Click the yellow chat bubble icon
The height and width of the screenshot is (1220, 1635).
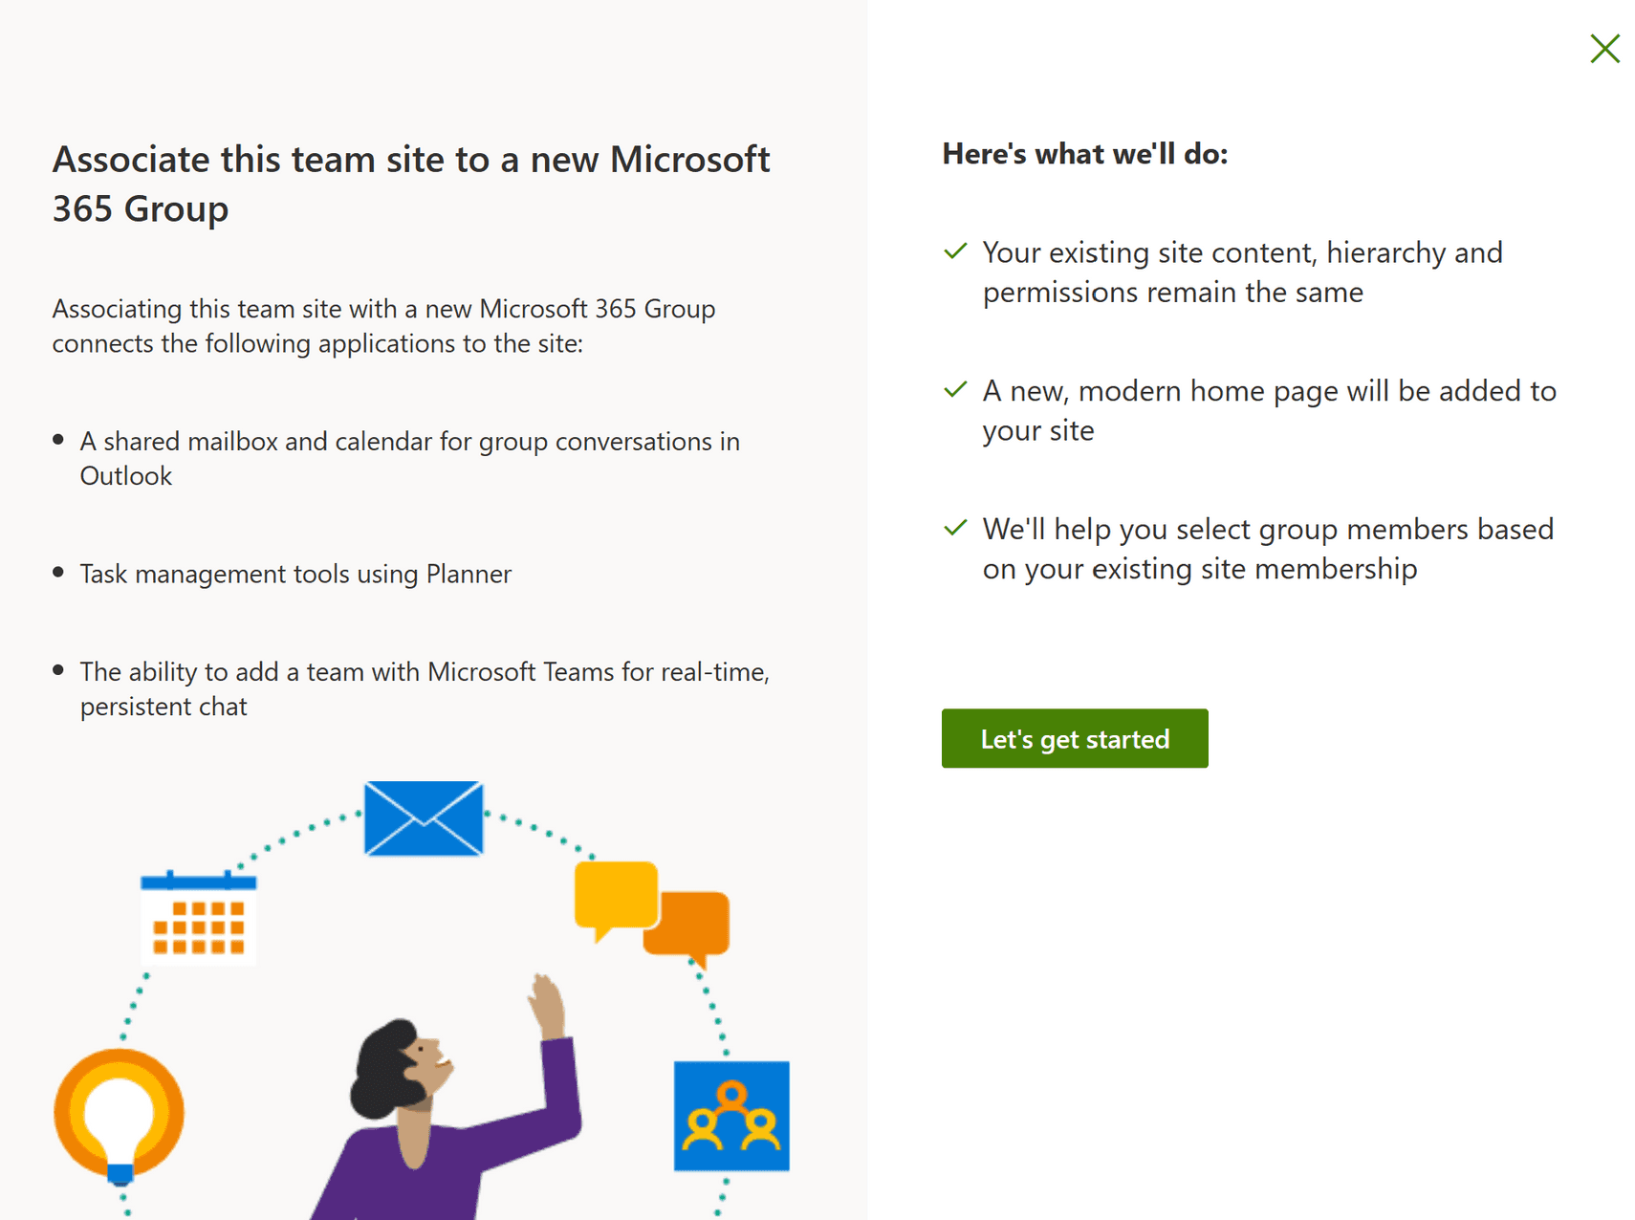tap(615, 896)
